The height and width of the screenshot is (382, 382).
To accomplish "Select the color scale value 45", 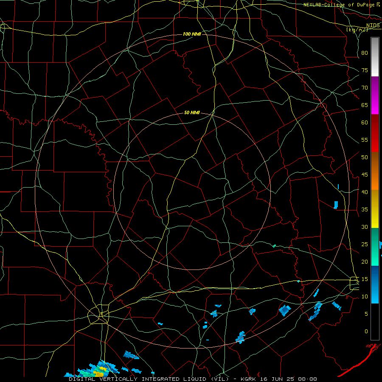I will pos(365,175).
